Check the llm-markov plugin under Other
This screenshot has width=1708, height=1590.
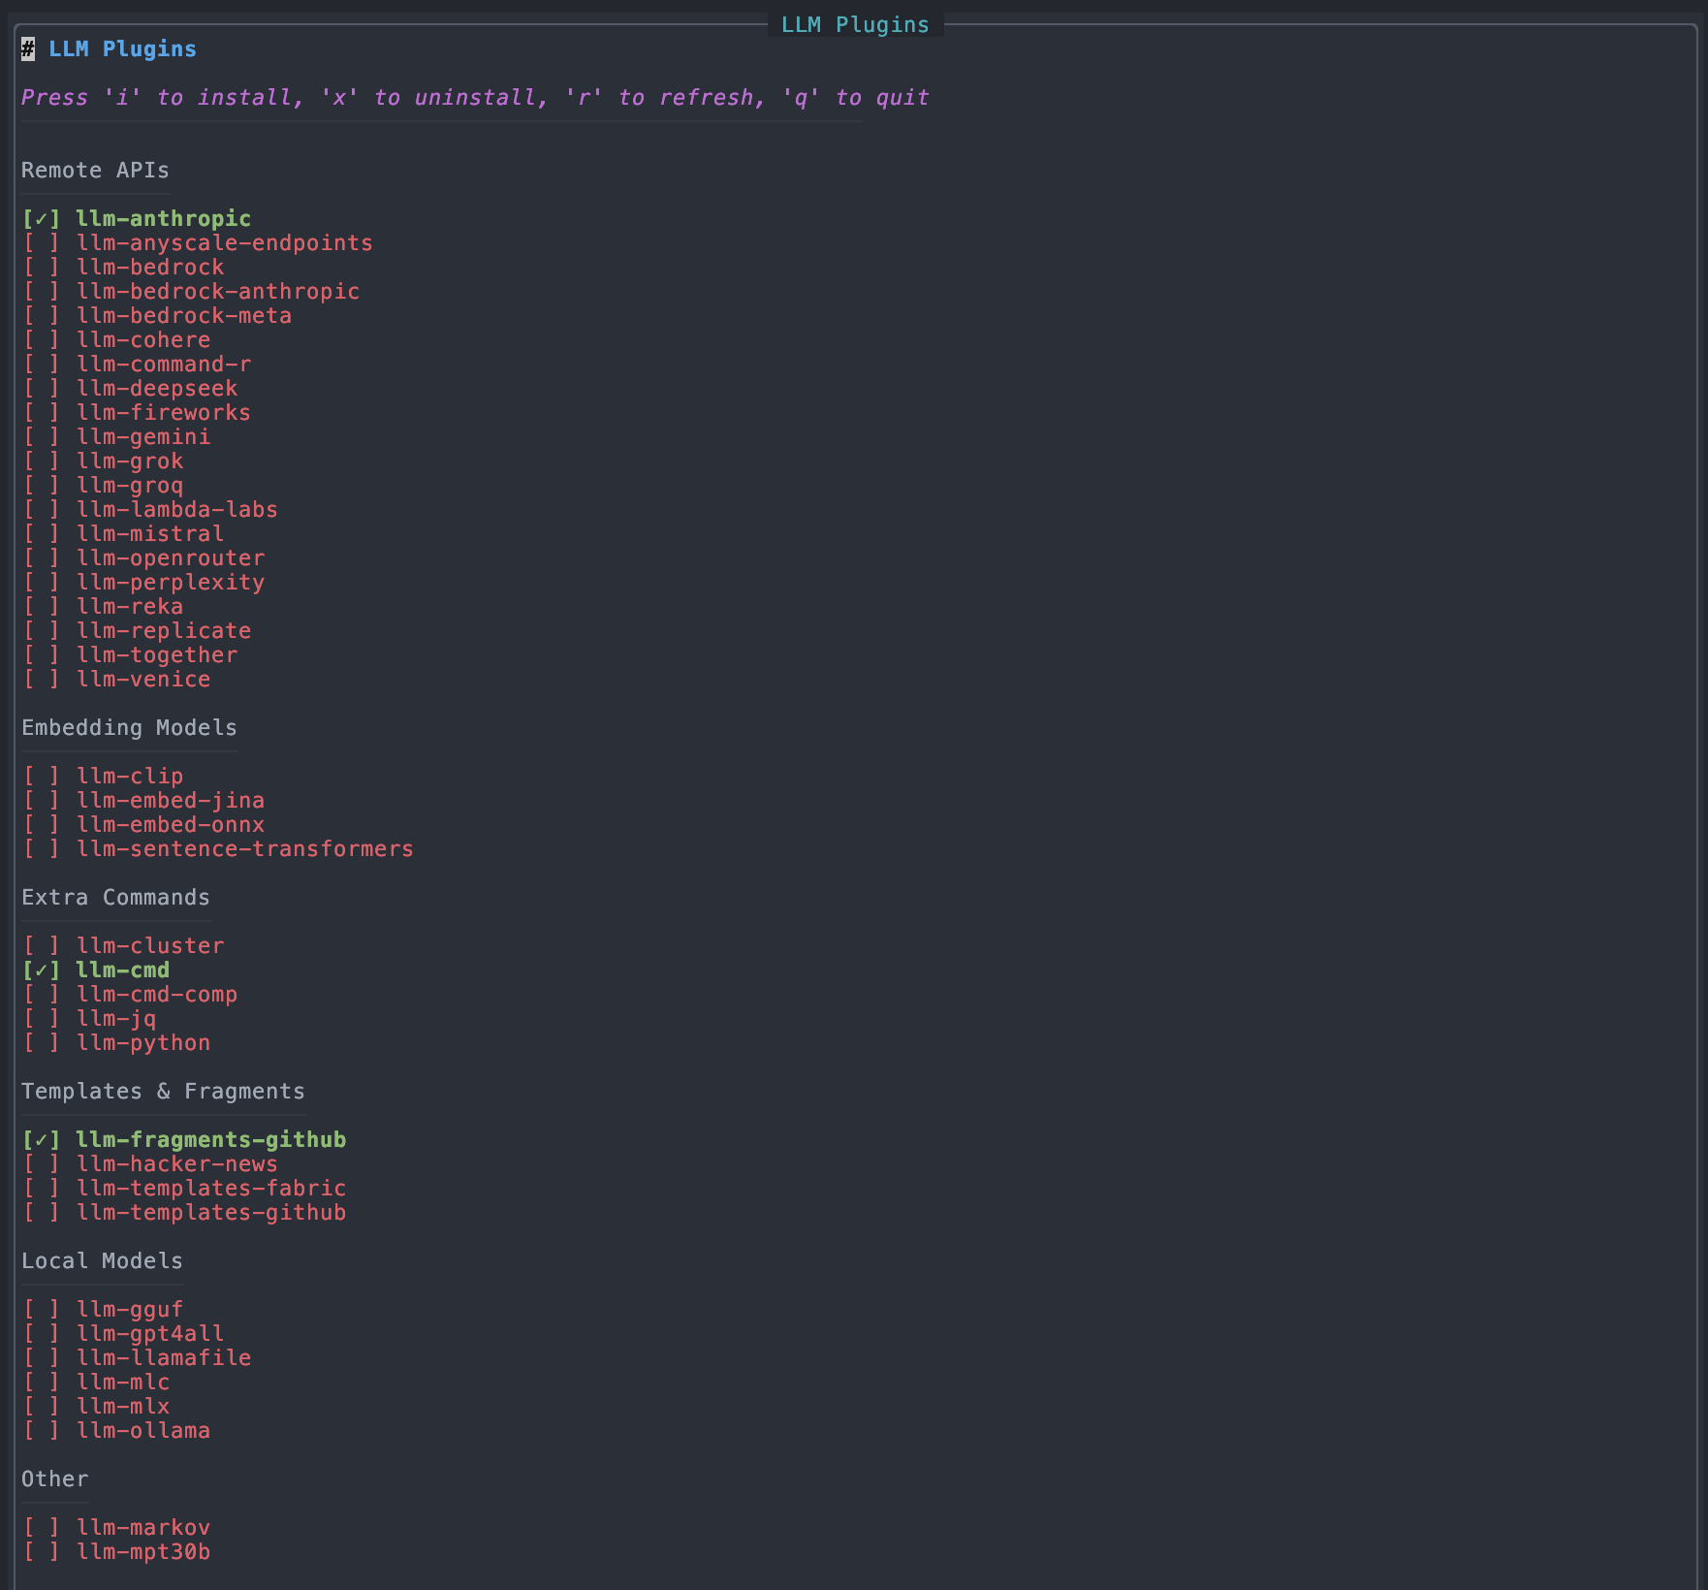click(41, 1527)
